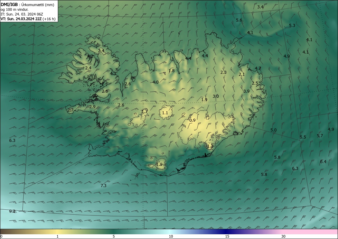338x239 pixels.
Task: Click the 3.4 value at map top
Action: (x=260, y=7)
